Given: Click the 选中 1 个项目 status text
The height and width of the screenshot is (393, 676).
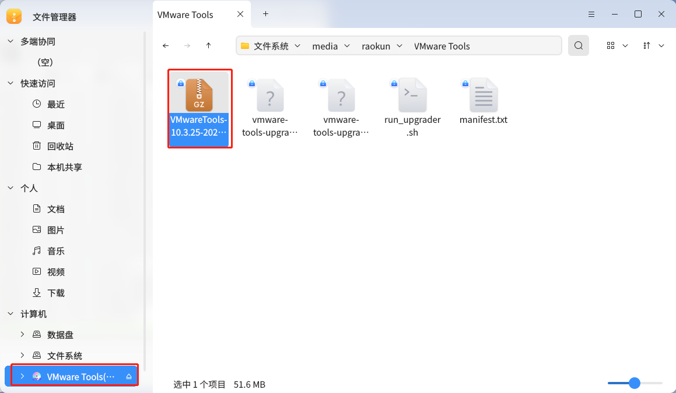Looking at the screenshot, I should [x=199, y=384].
